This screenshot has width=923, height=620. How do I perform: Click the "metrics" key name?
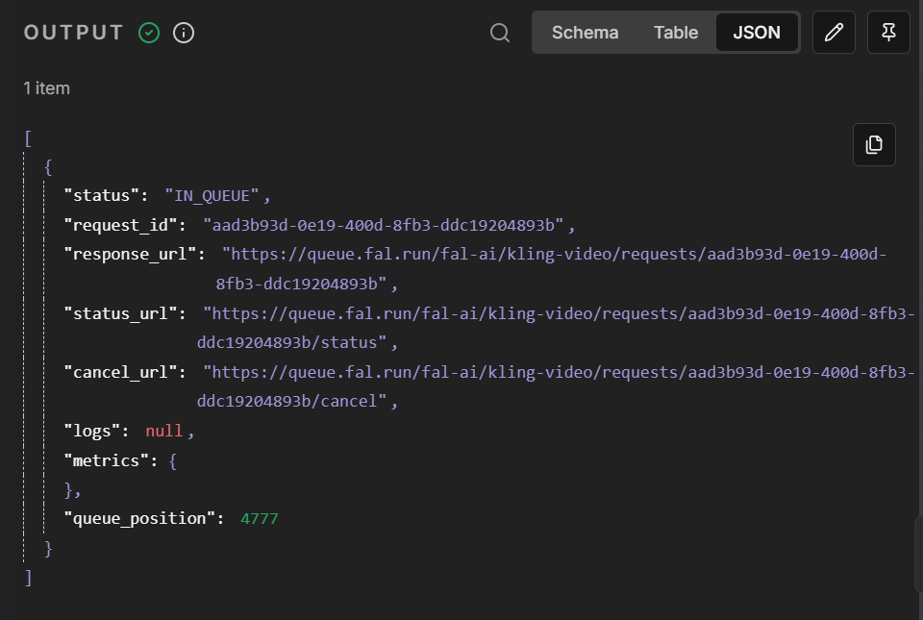pyautogui.click(x=106, y=460)
